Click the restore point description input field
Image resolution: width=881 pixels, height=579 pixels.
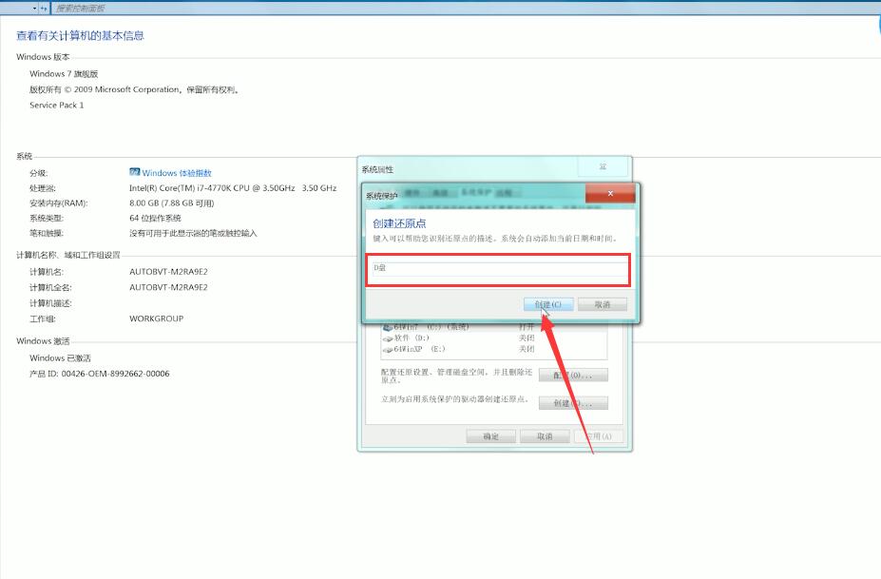[x=500, y=268]
